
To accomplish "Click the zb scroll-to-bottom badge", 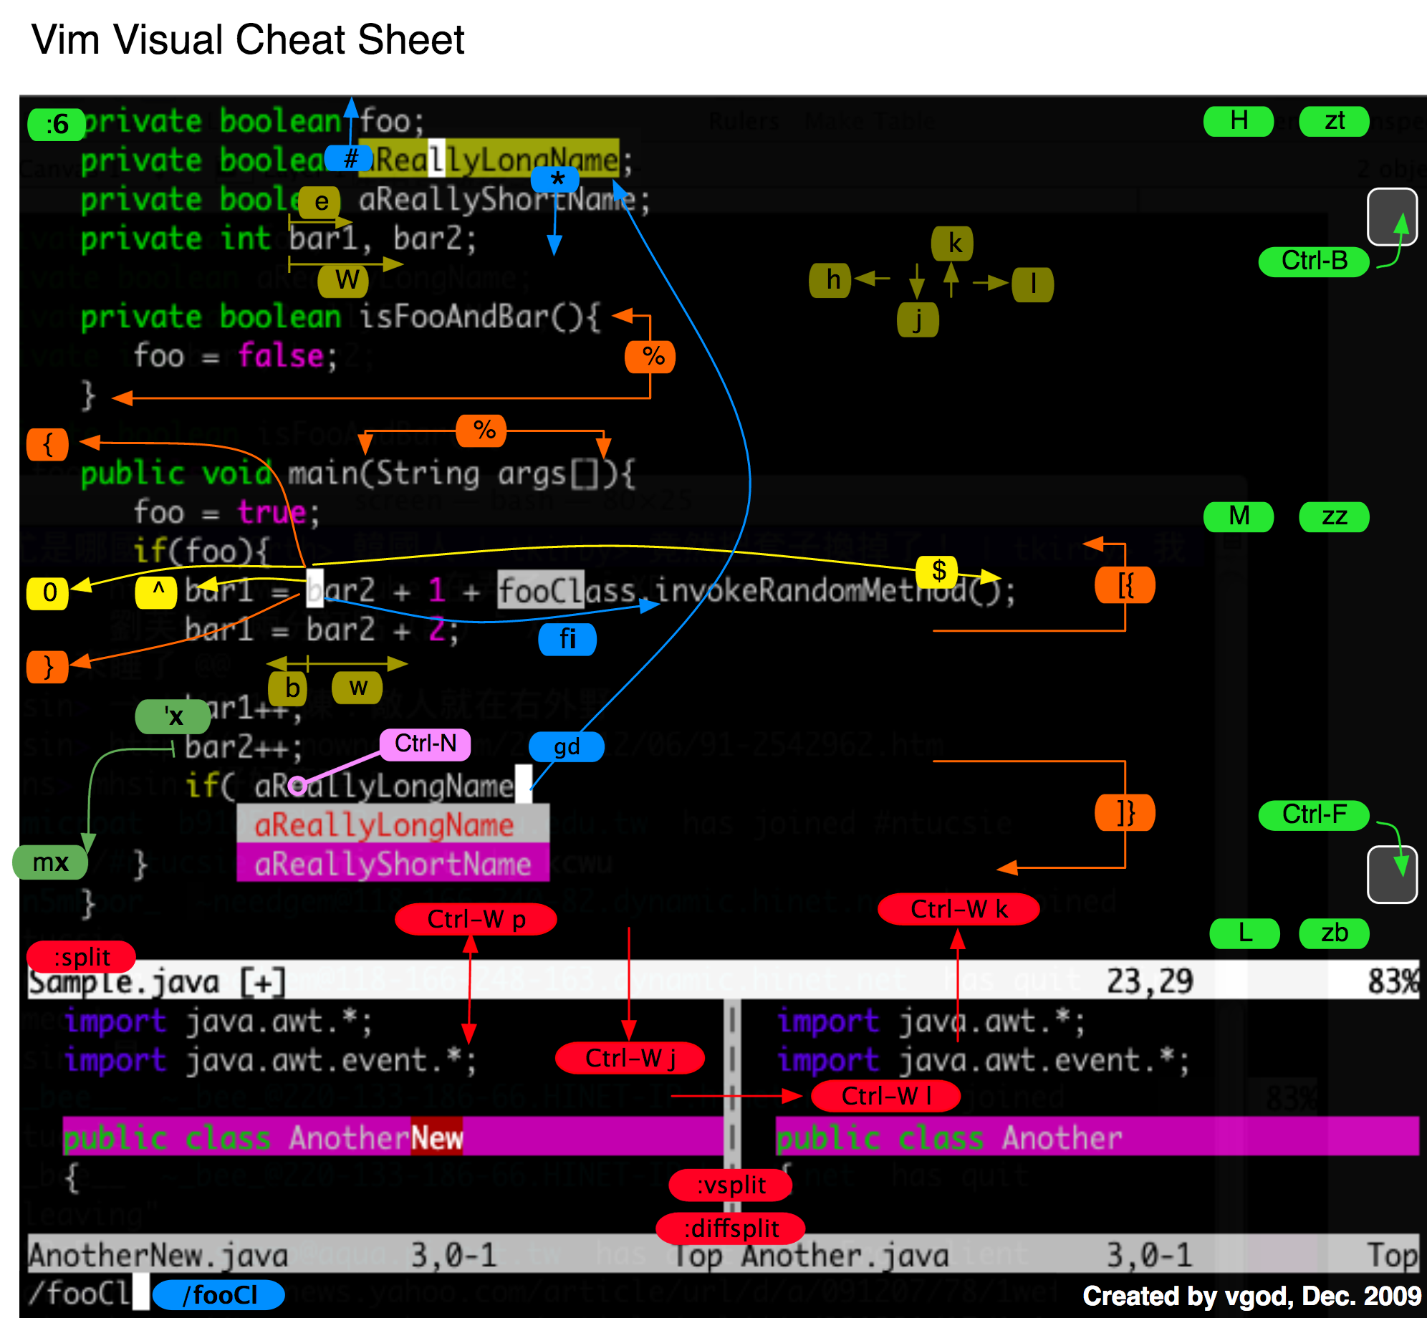I will (1334, 933).
